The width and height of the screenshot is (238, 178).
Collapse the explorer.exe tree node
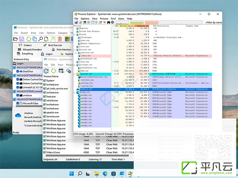point(74,74)
